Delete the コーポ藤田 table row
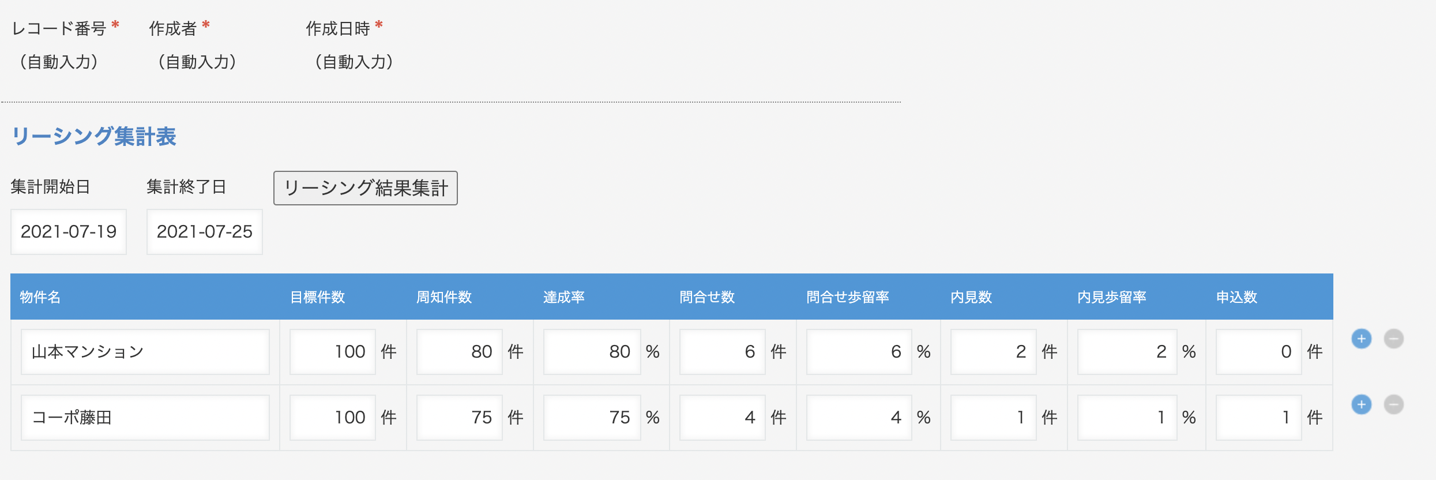The height and width of the screenshot is (480, 1436). (x=1393, y=404)
